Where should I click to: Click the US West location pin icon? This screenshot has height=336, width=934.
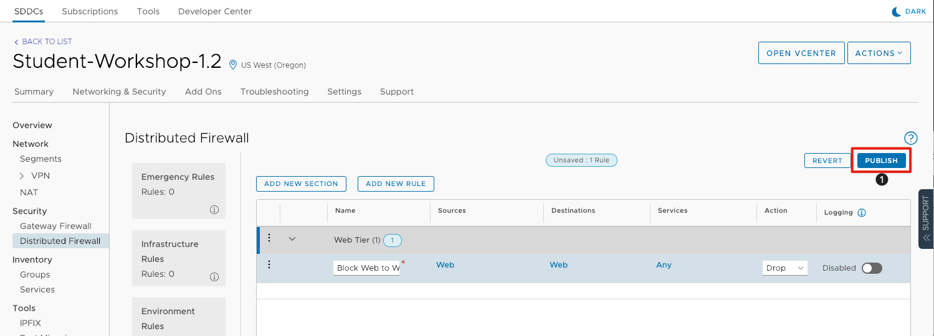(x=233, y=65)
